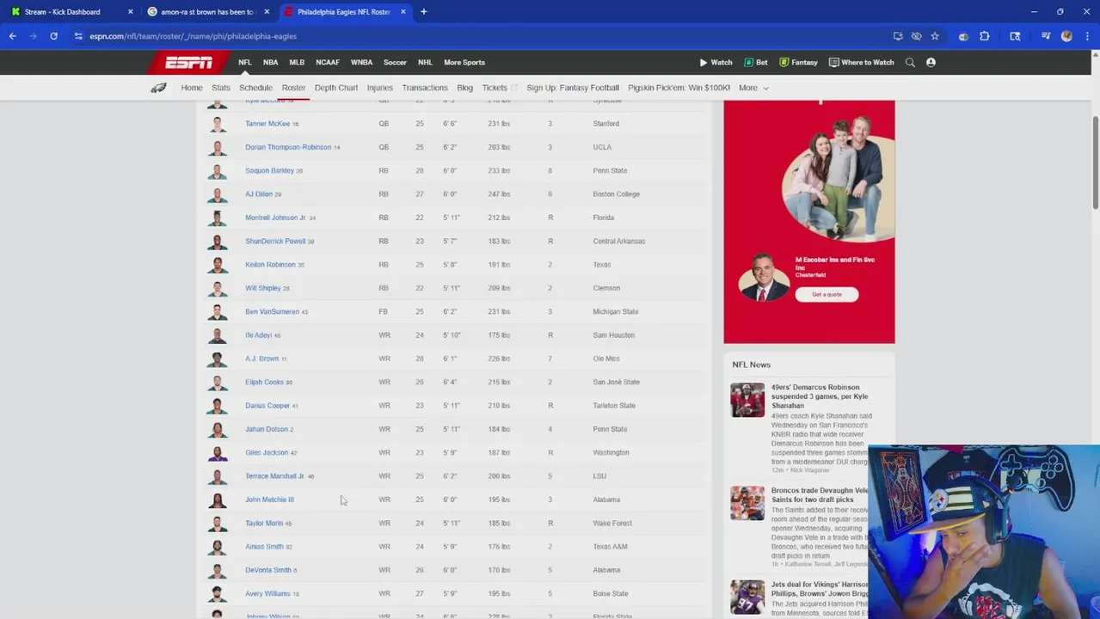Open the ESPN user account icon
Screen dimensions: 1100x619
click(931, 62)
